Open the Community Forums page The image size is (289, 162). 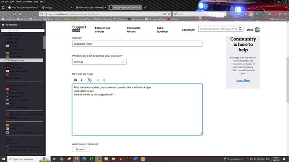(133, 30)
